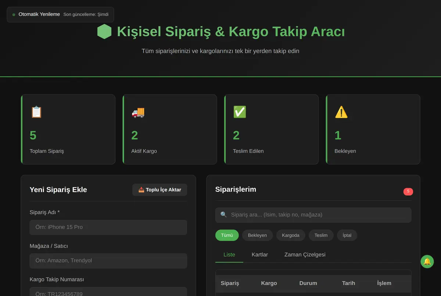Click the Tarih column header
The width and height of the screenshot is (441, 296).
point(348,283)
